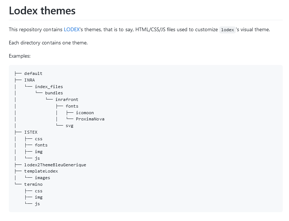This screenshot has width=289, height=221.
Task: Click the js folder under termino
Action: click(x=37, y=204)
